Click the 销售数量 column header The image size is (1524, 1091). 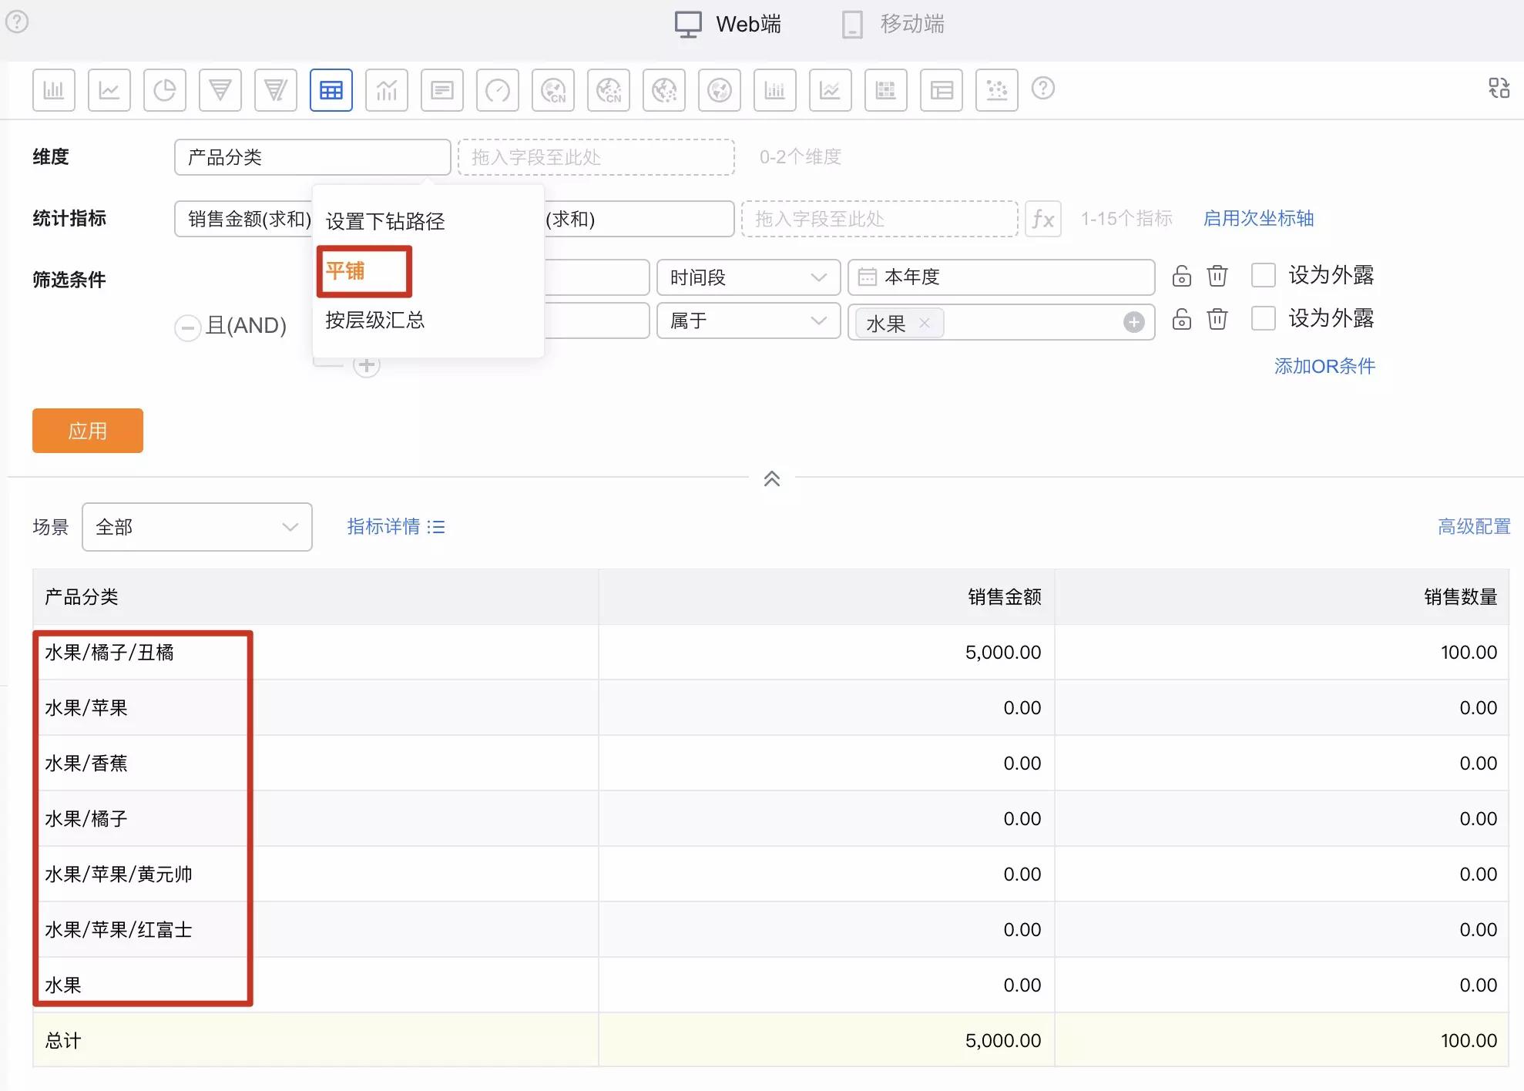point(1282,597)
